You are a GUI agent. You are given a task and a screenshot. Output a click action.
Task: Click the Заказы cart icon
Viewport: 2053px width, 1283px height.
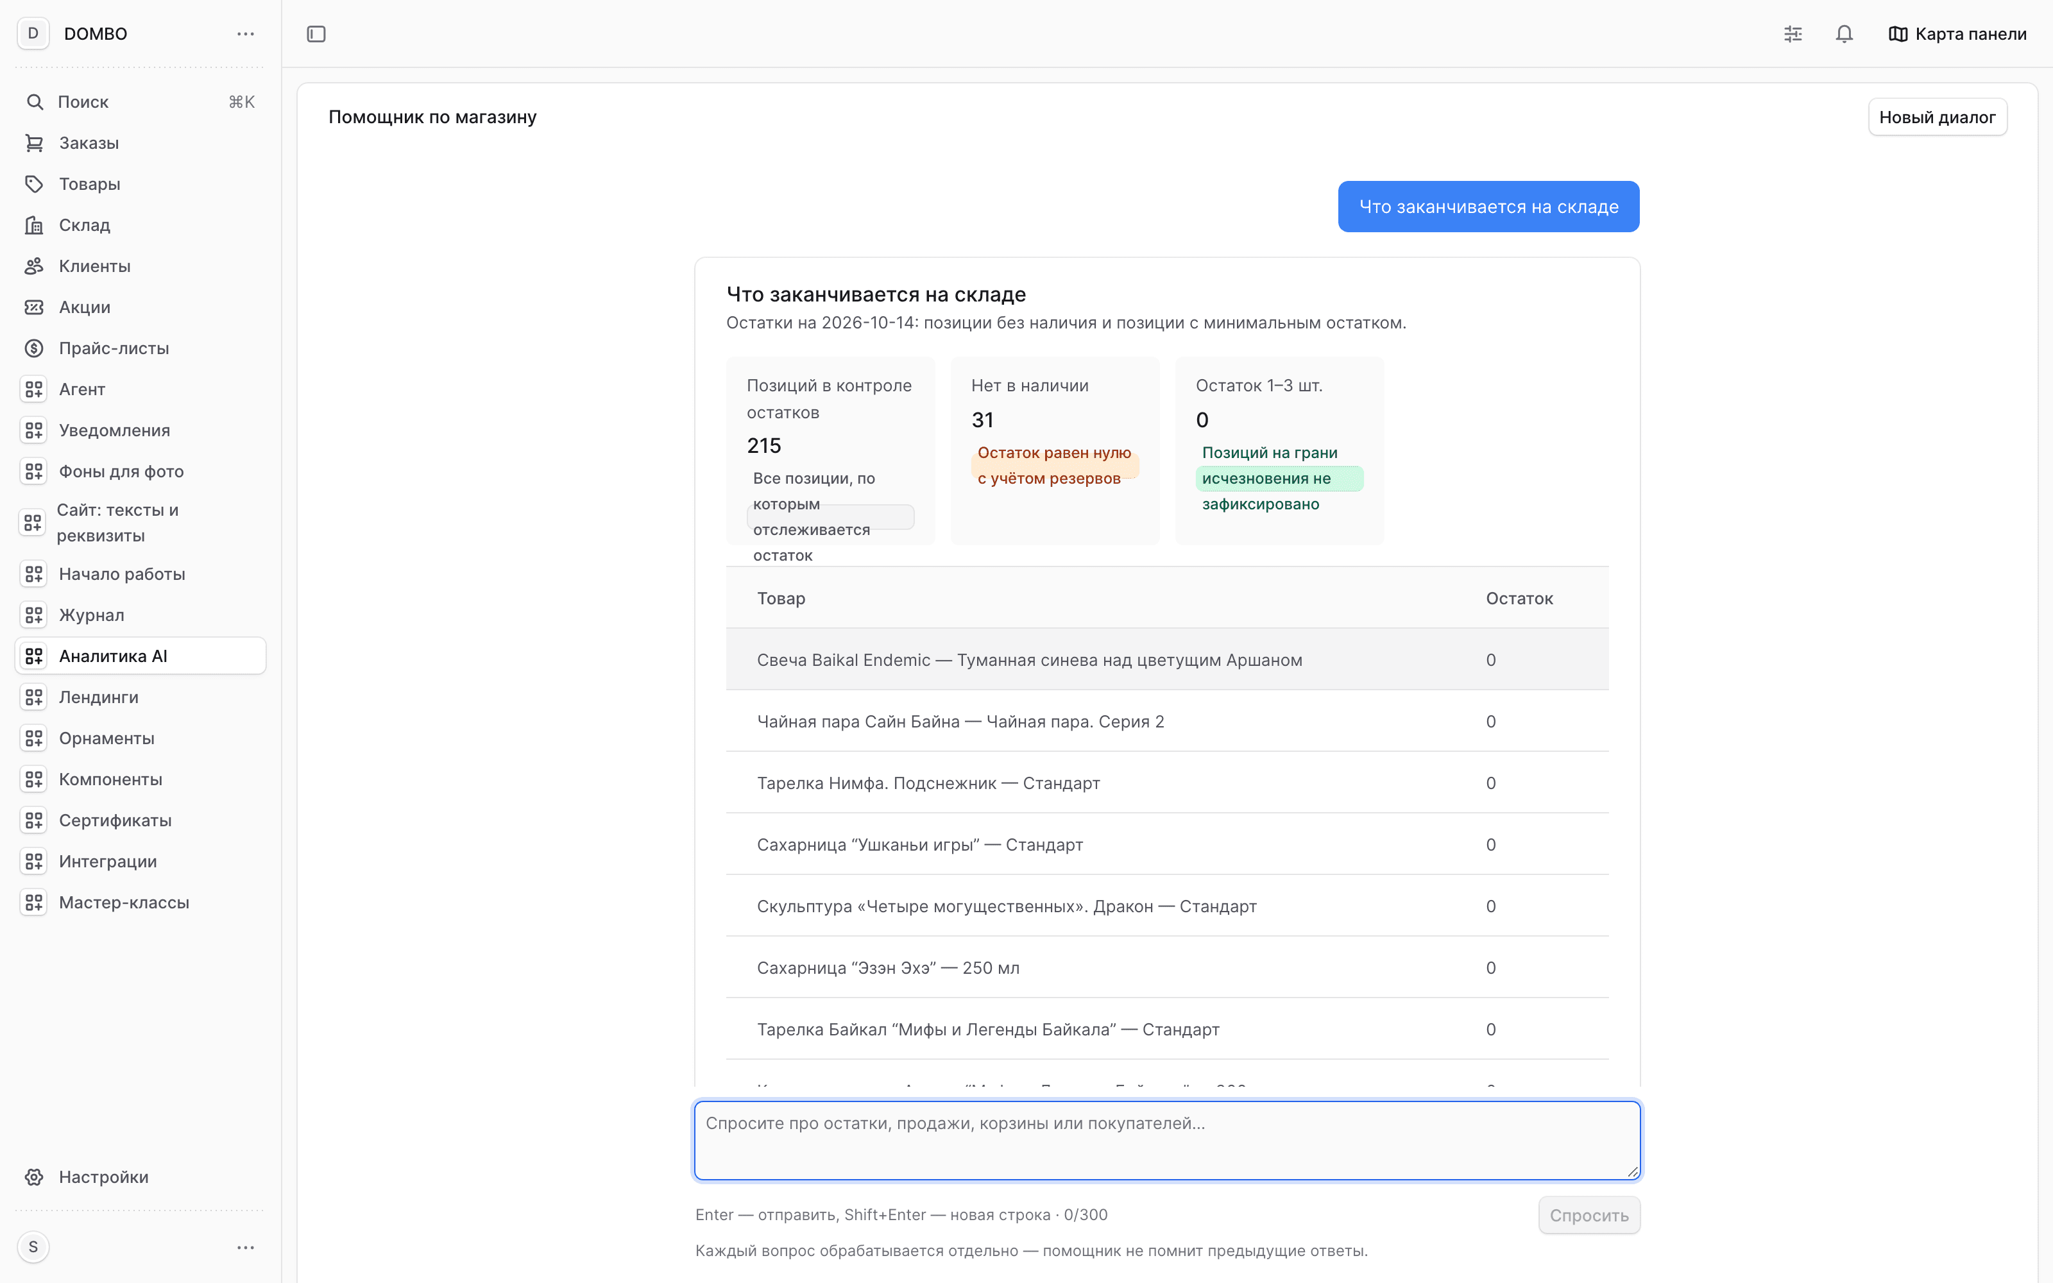34,142
